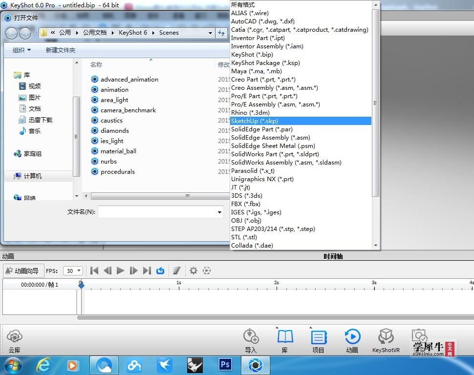This screenshot has height=375, width=474.
Task: Sort by the Name (名称) column header
Action: [96, 64]
